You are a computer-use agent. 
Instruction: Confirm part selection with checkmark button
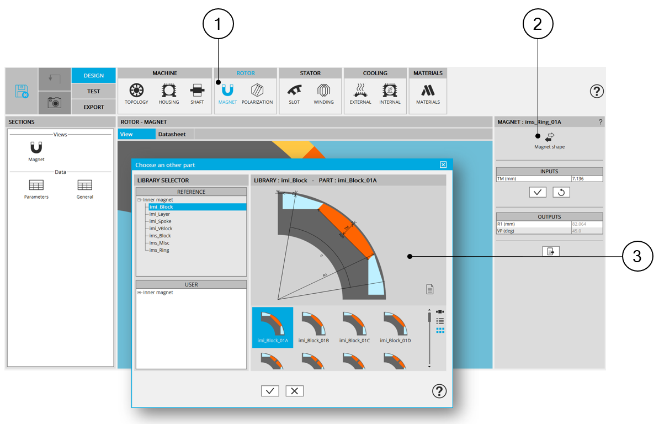(x=270, y=391)
